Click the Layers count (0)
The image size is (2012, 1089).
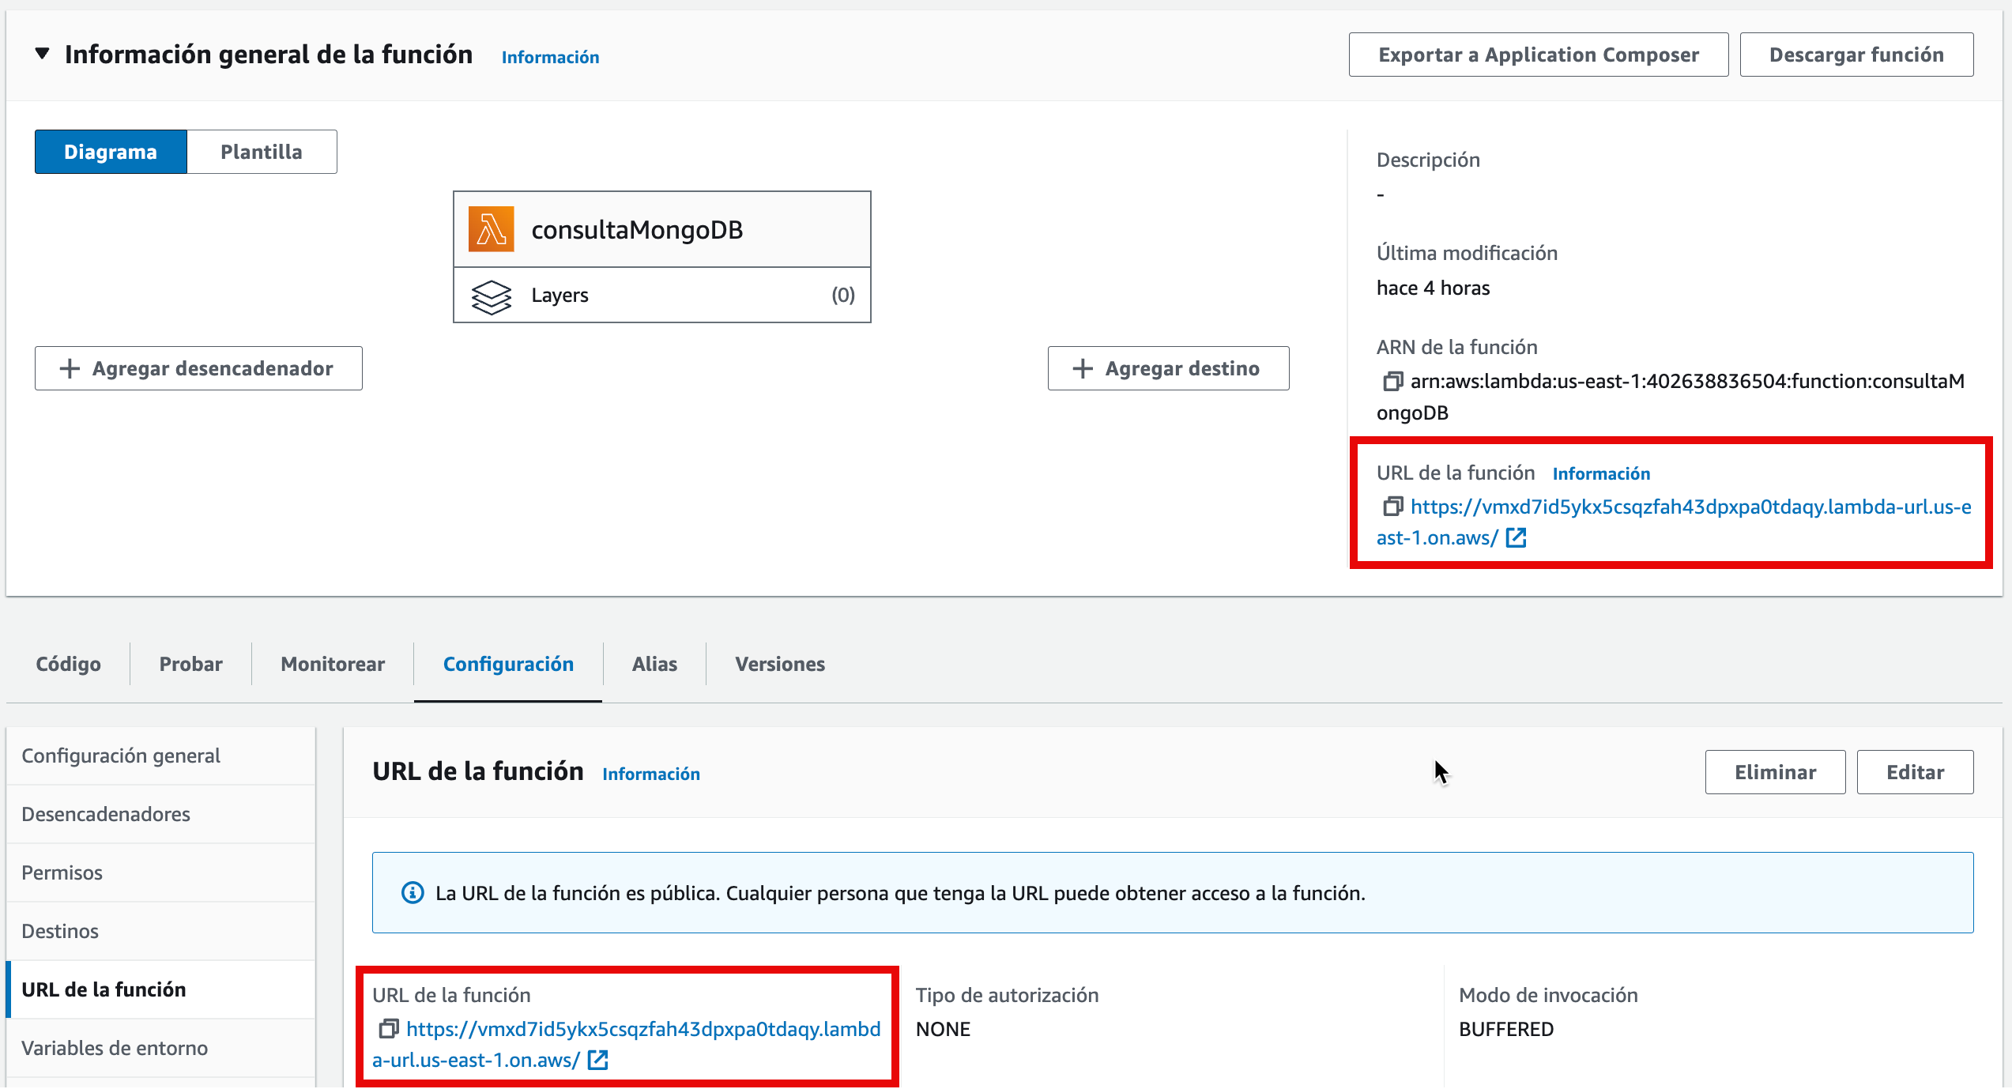[842, 295]
